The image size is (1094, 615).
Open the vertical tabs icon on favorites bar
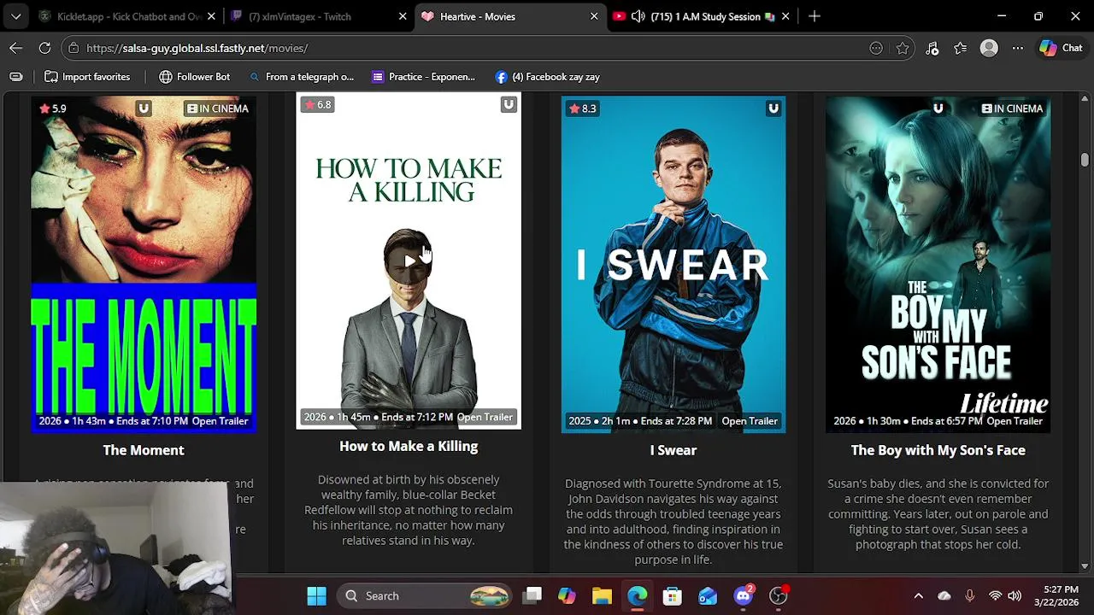[x=15, y=77]
